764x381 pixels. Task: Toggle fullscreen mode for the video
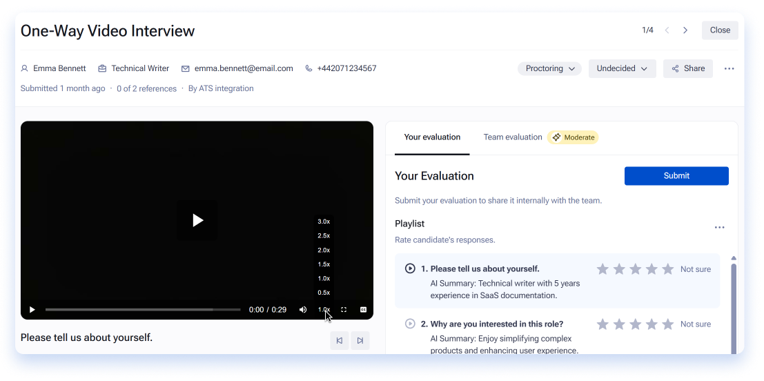pos(344,309)
